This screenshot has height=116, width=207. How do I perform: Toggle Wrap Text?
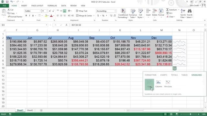(82, 11)
